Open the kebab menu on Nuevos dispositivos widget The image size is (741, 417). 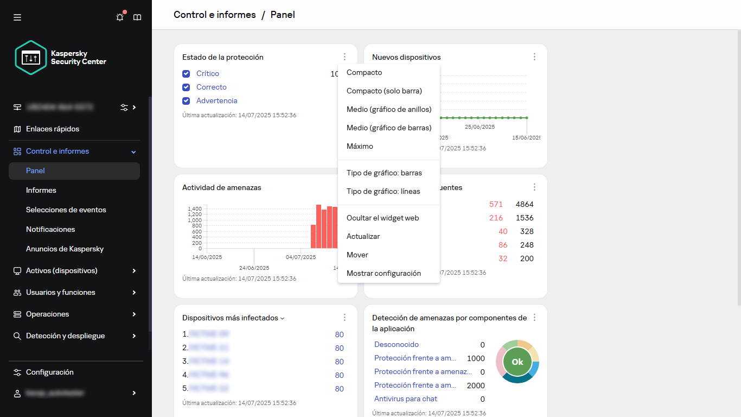point(534,56)
